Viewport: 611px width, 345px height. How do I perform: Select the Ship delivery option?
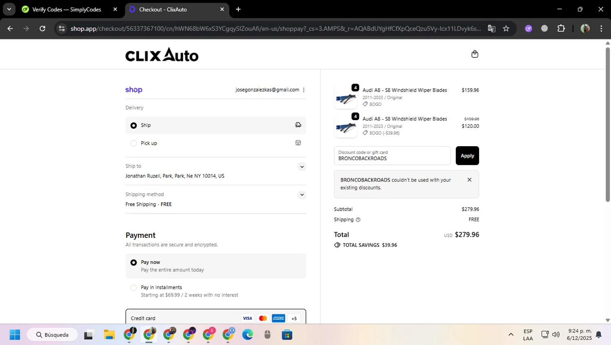[134, 125]
